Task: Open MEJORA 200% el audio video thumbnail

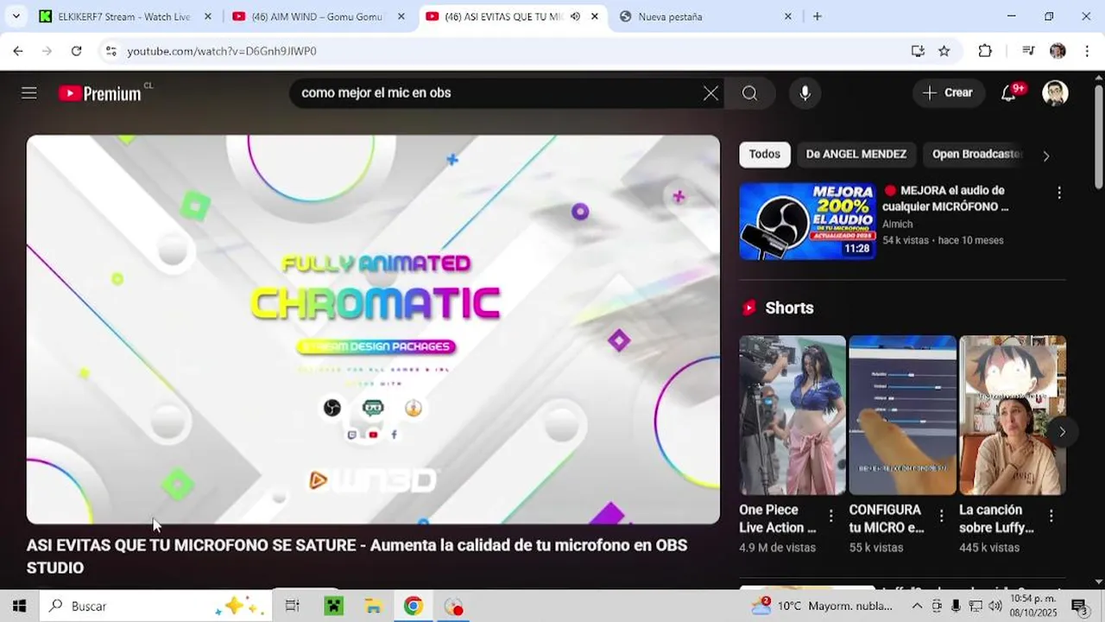Action: [807, 221]
